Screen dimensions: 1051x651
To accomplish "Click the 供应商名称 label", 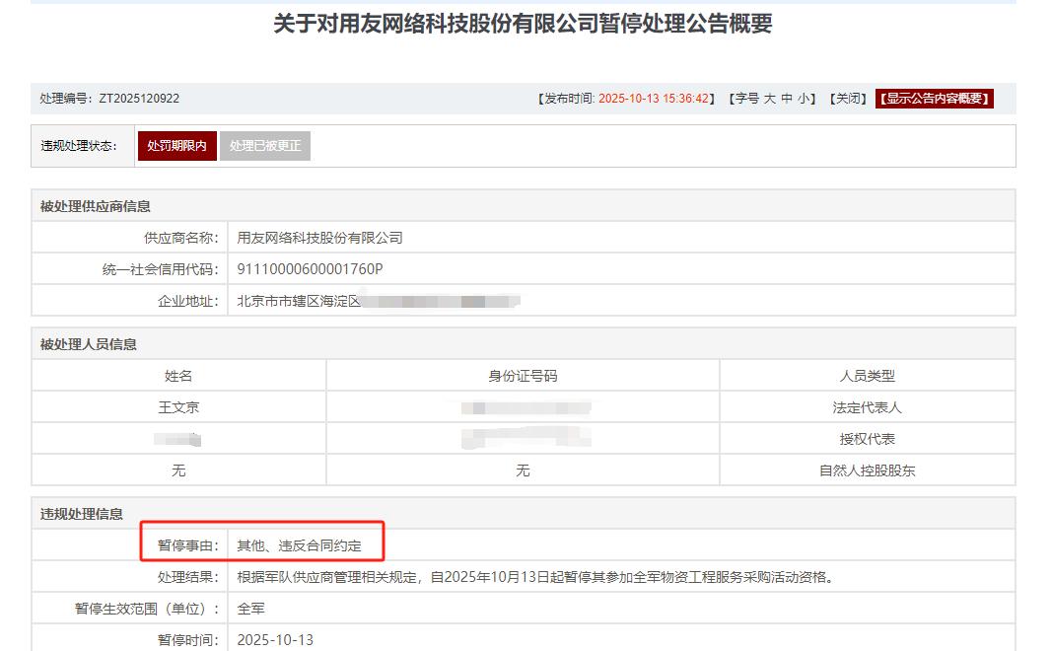I will coord(181,238).
